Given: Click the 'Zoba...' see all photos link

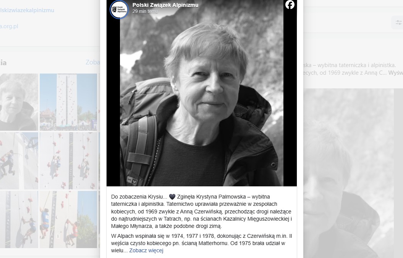Looking at the screenshot, I should [x=93, y=62].
